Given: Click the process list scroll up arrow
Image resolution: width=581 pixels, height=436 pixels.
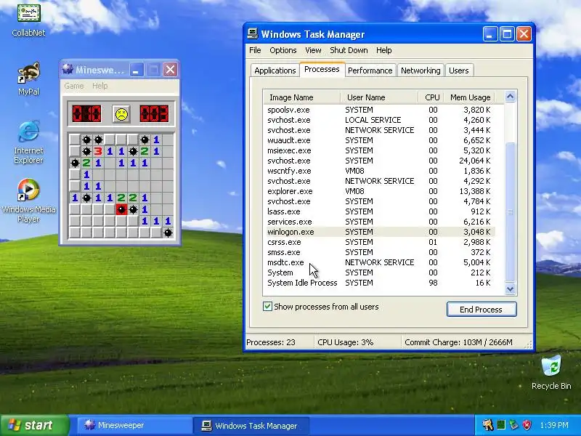Looking at the screenshot, I should [x=511, y=97].
